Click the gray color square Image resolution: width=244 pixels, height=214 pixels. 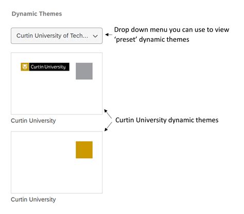pos(84,71)
